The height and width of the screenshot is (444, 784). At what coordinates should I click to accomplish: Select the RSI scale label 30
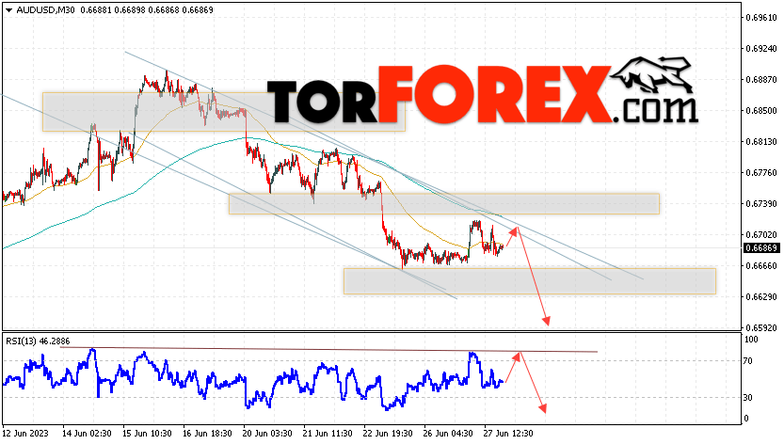tap(748, 398)
